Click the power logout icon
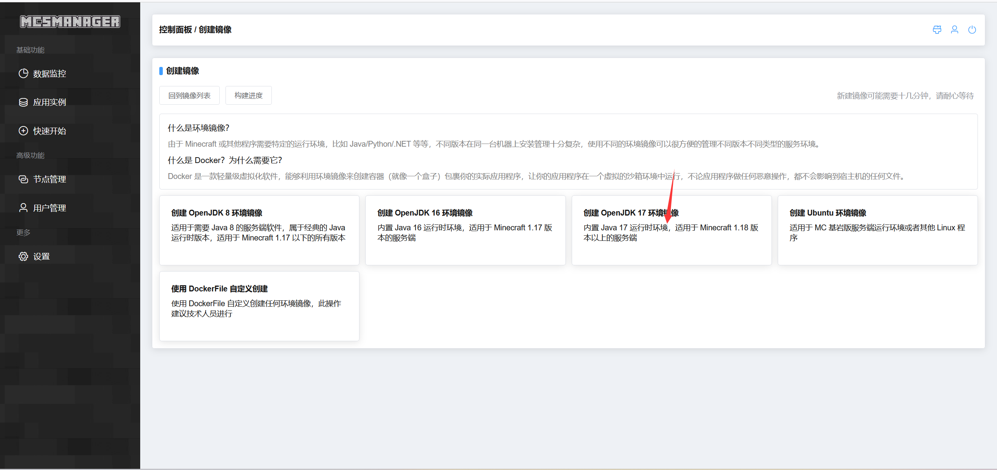The height and width of the screenshot is (470, 997). point(972,30)
